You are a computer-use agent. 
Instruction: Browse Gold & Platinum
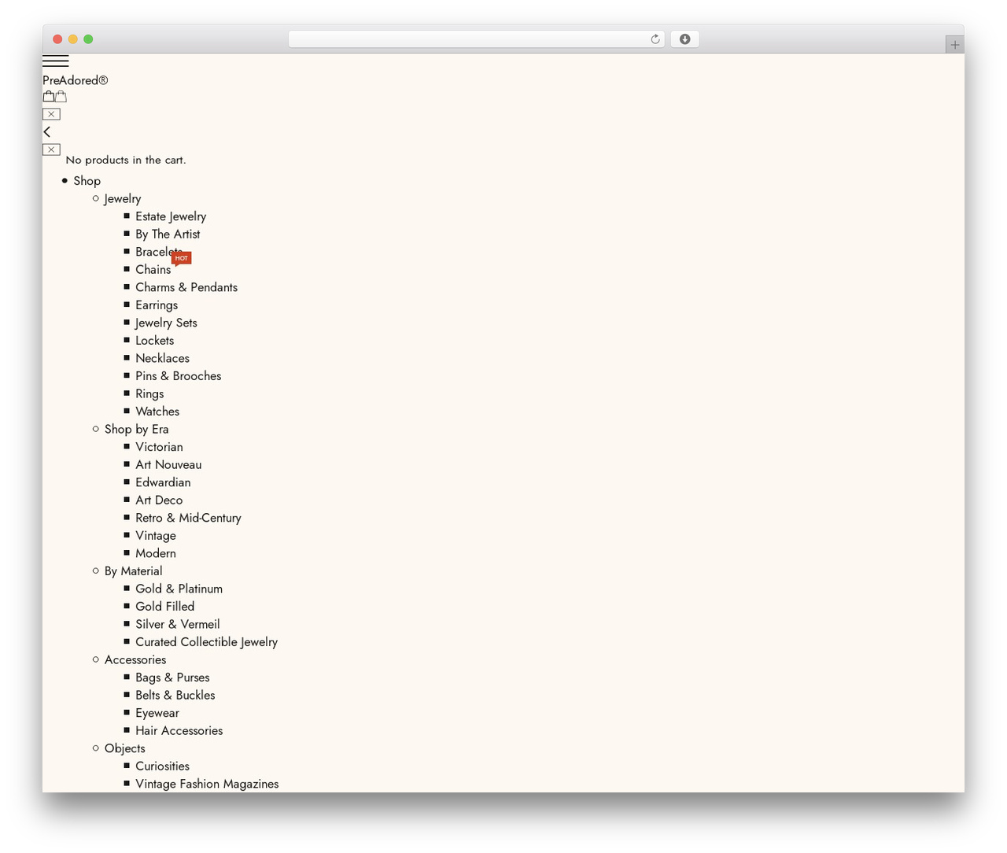[x=179, y=589]
